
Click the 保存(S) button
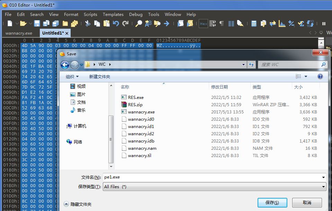coord(272,203)
